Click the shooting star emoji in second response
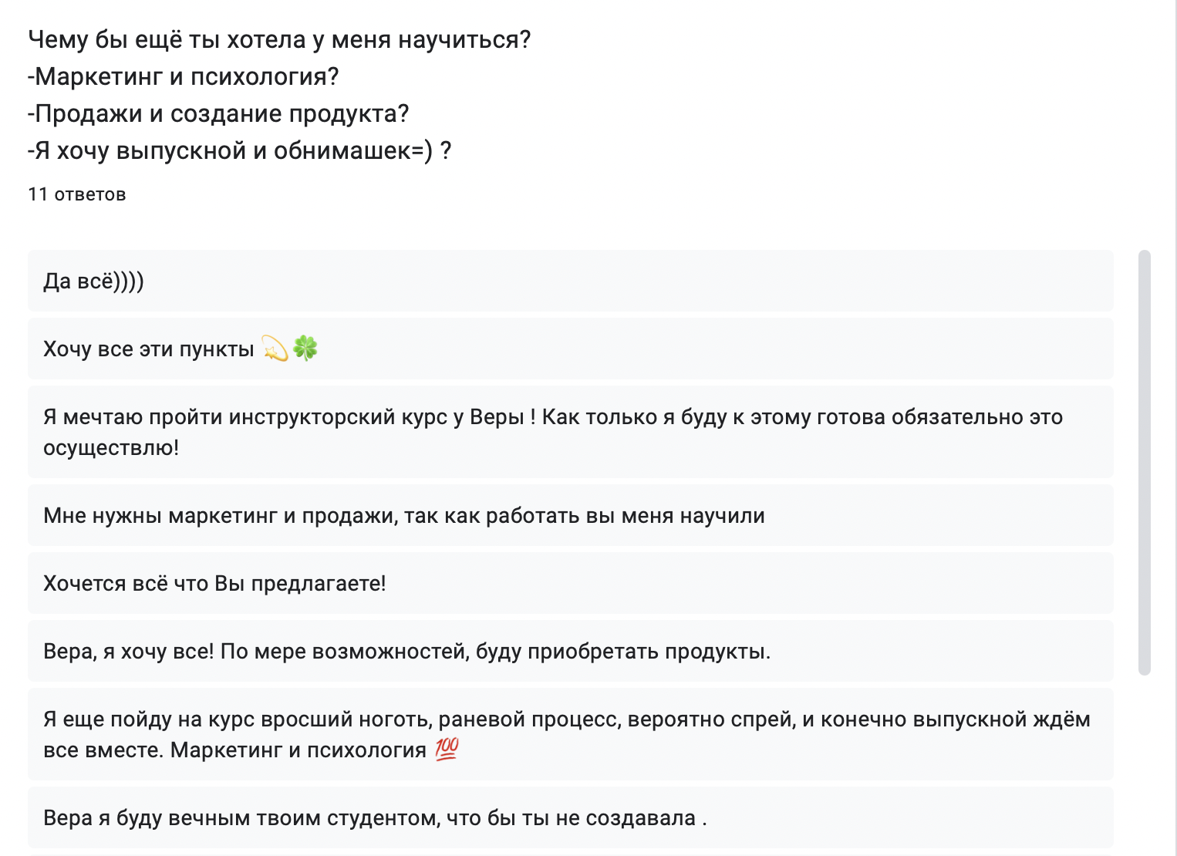 275,349
